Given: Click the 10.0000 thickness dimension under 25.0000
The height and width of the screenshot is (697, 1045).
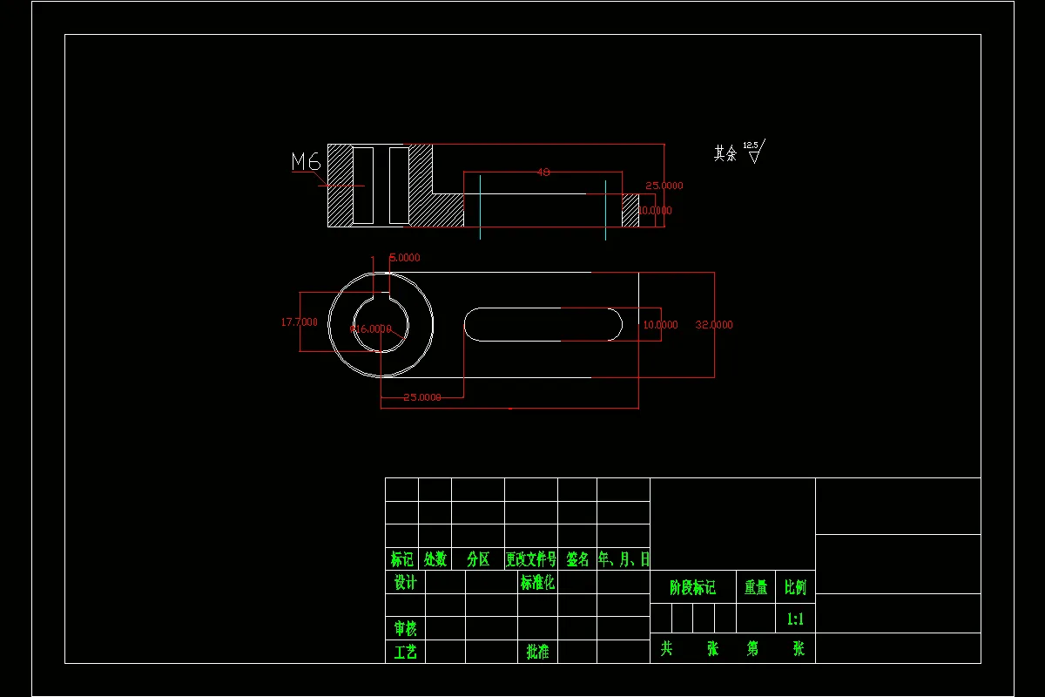Looking at the screenshot, I should point(655,211).
